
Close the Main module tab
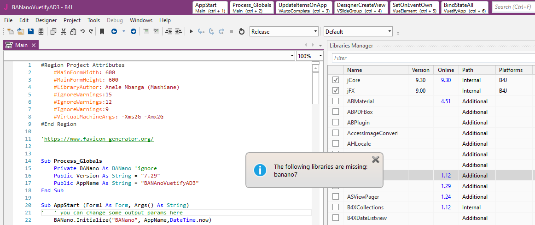(34, 45)
